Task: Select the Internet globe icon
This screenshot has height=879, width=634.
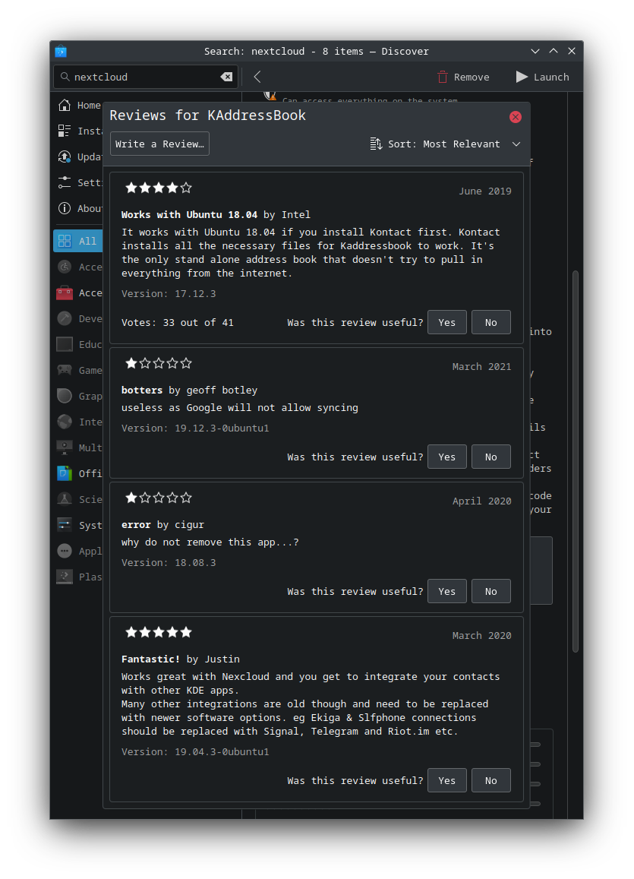Action: tap(65, 422)
